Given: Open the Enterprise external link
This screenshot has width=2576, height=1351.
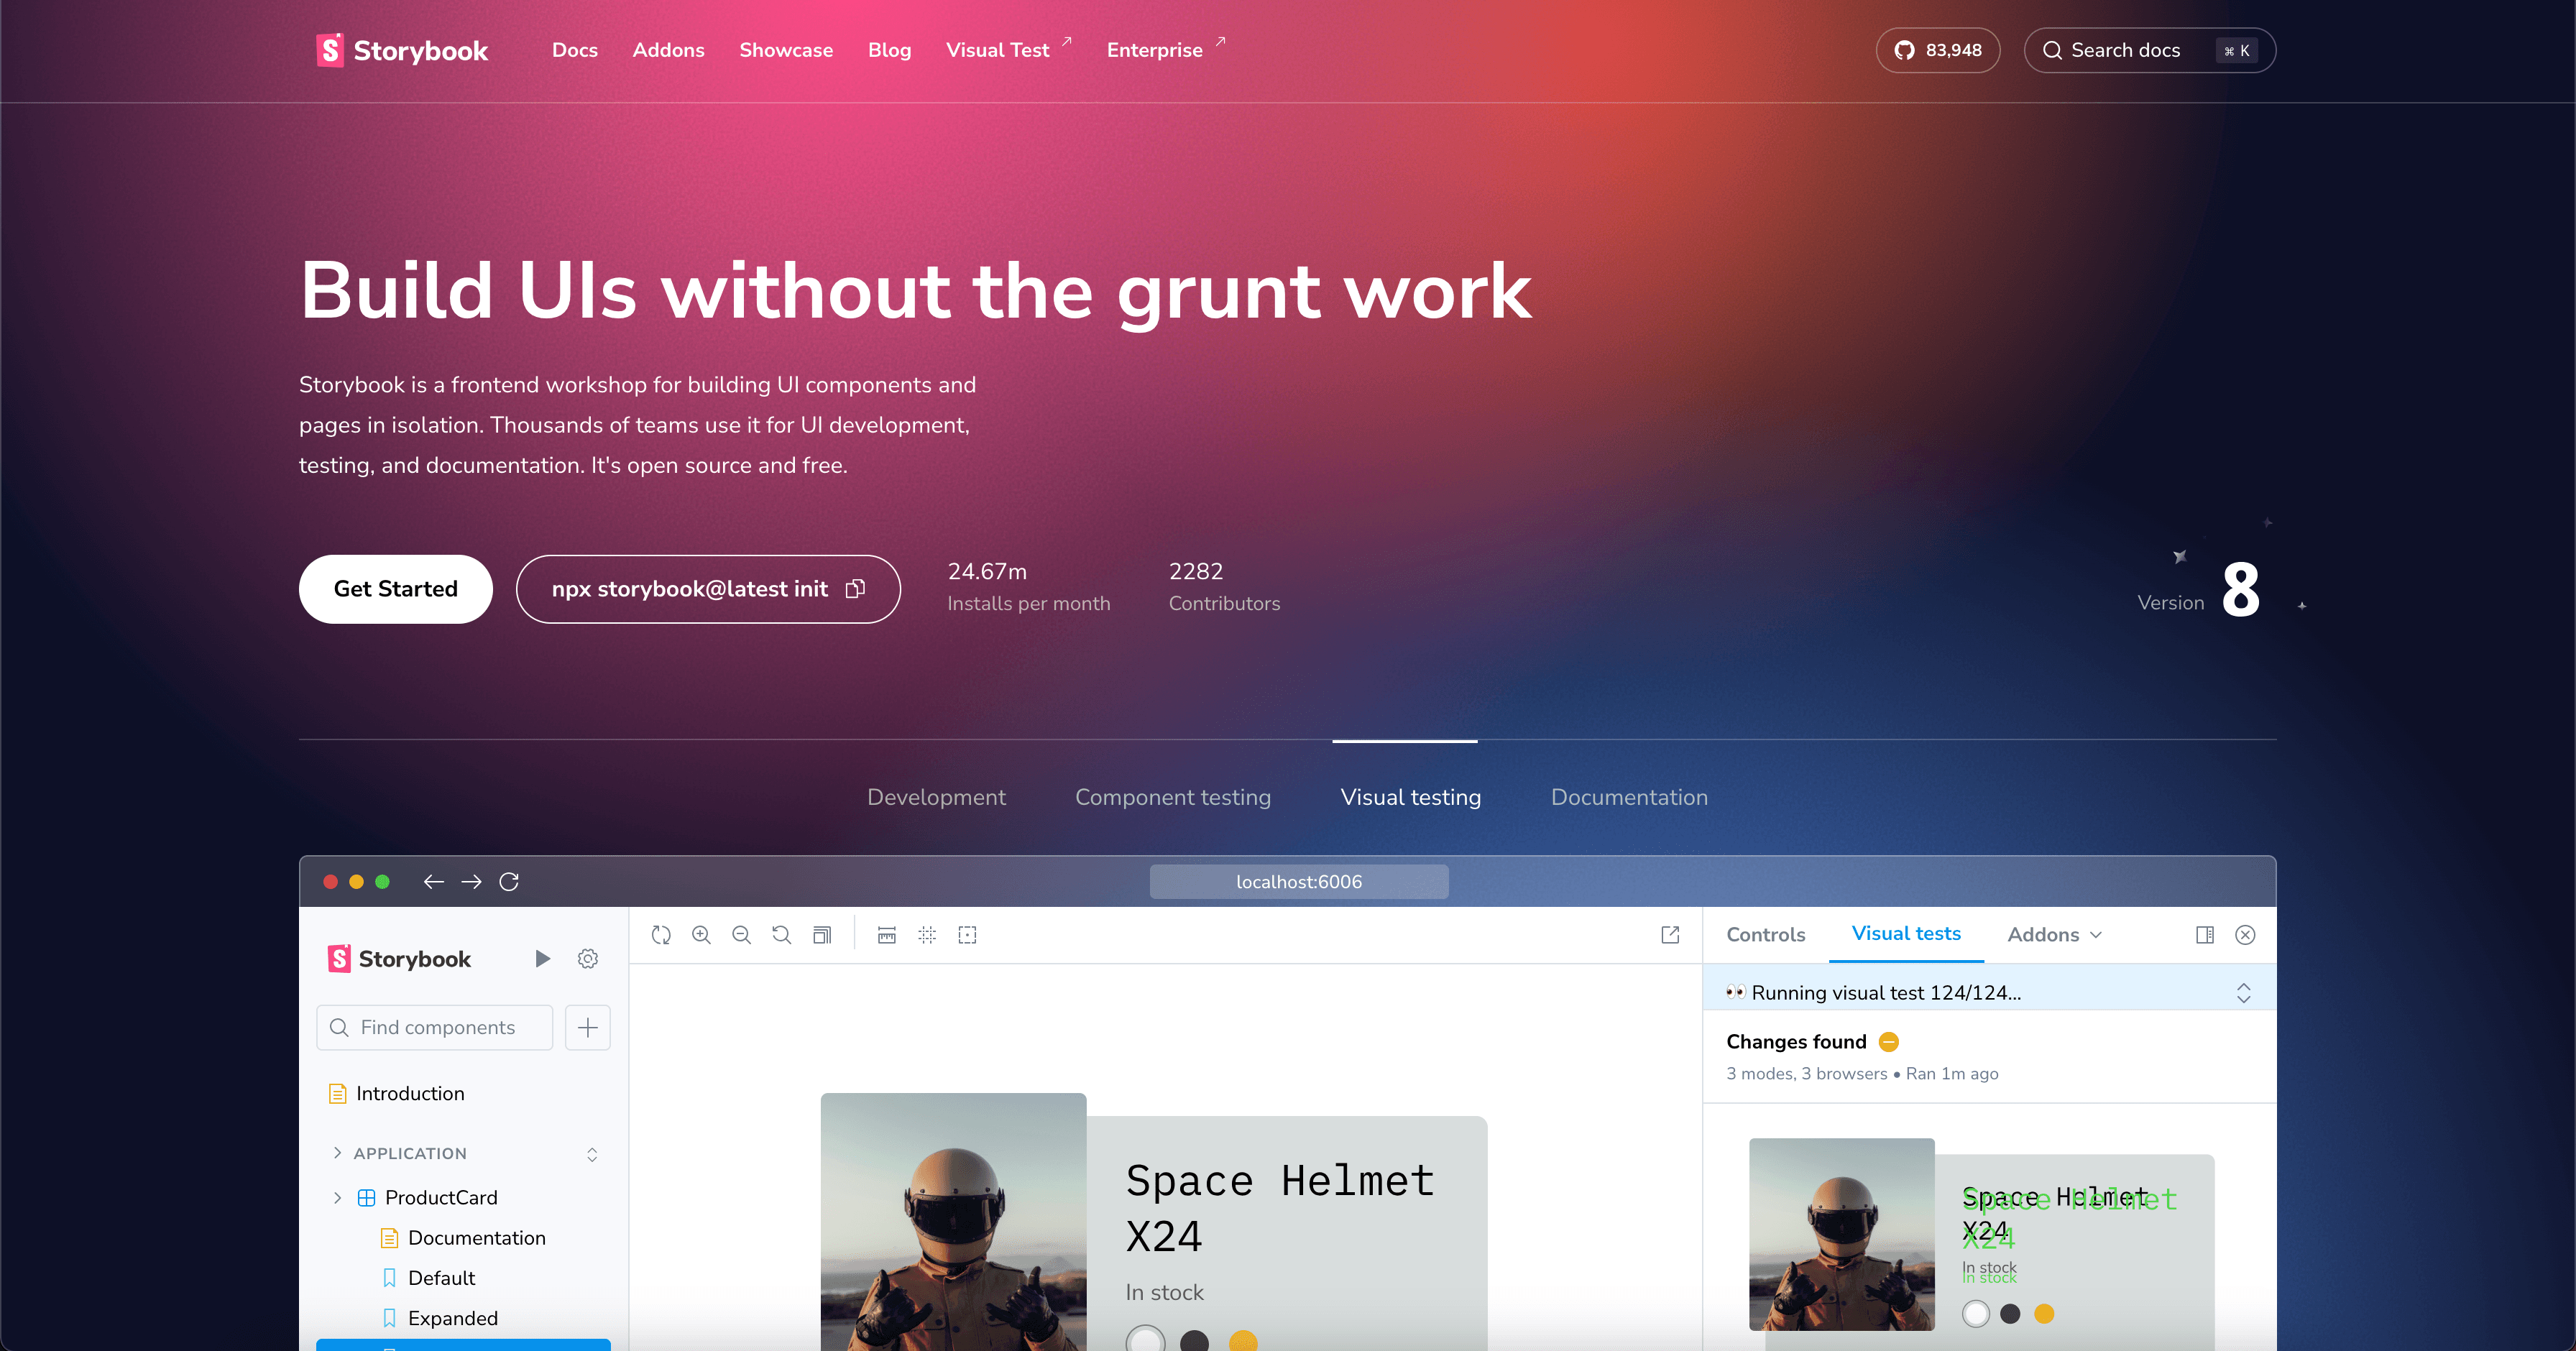Looking at the screenshot, I should click(x=1166, y=50).
